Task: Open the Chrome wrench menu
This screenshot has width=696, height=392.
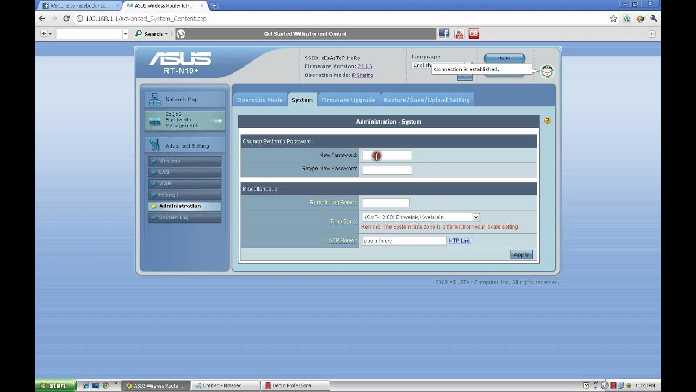Action: coord(654,19)
